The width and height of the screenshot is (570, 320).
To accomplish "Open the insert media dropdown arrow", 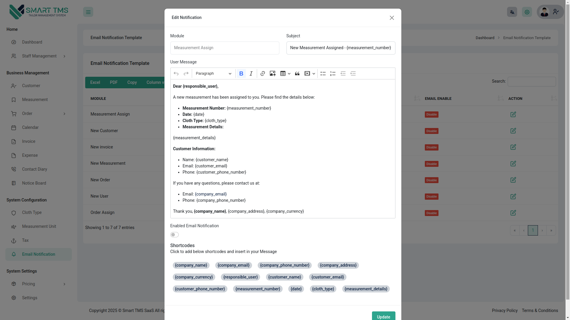I will [313, 73].
